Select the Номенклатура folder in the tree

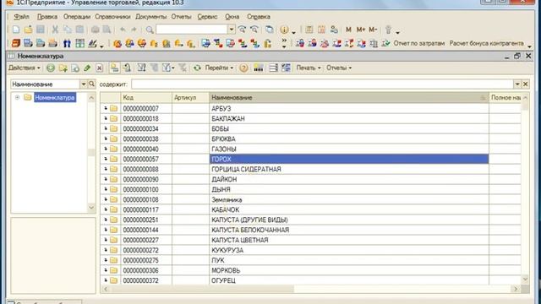55,98
